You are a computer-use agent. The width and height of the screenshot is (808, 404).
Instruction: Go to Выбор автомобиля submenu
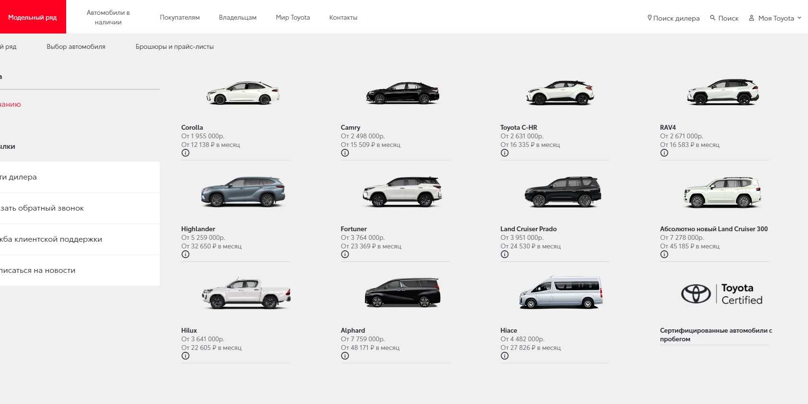tap(76, 46)
